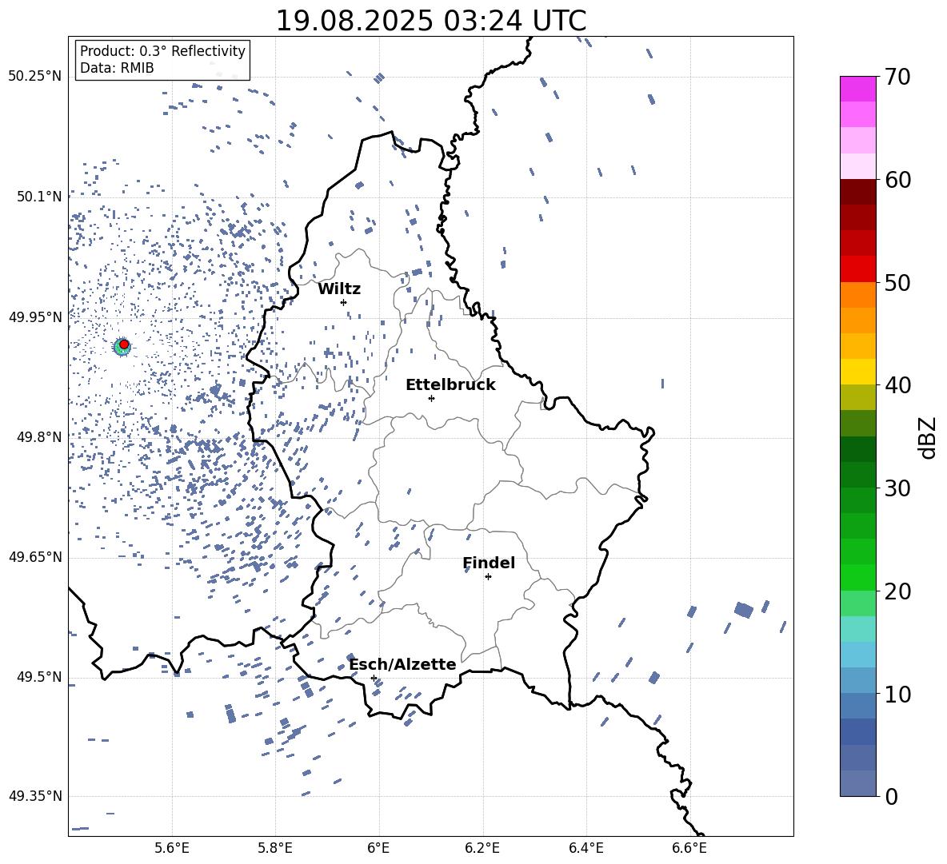
Task: Click the magenta top colorbar segment
Action: tap(857, 90)
